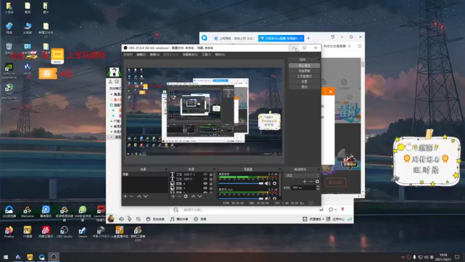Adjust microphone/Aux volume slider
Screen dimensions: 465x262
[241, 198]
